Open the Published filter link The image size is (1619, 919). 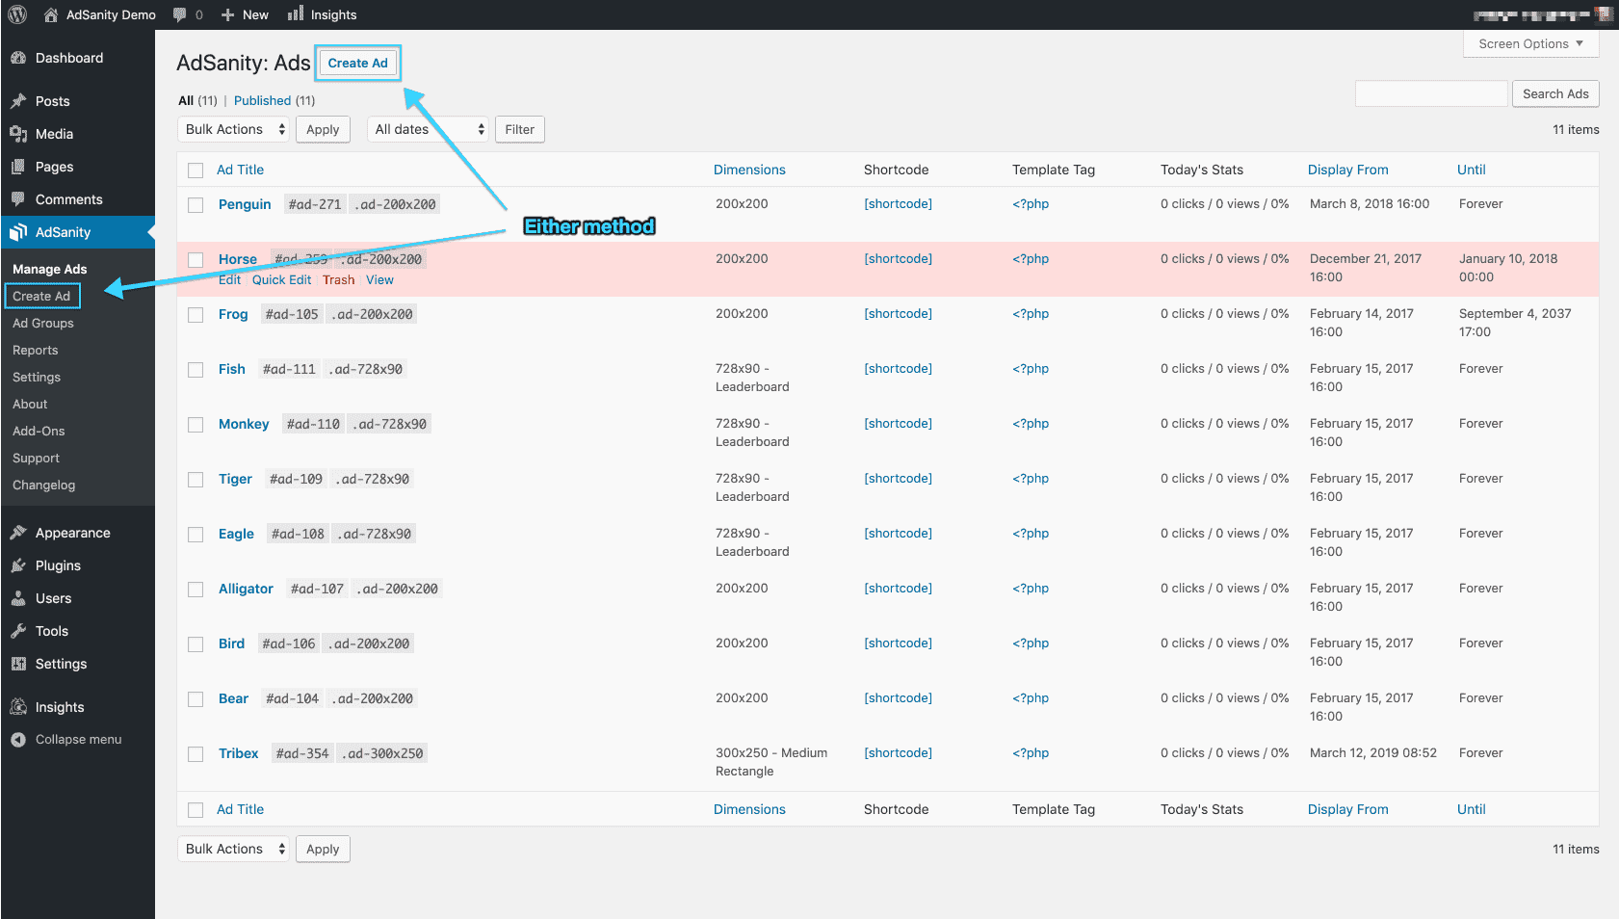pos(262,100)
